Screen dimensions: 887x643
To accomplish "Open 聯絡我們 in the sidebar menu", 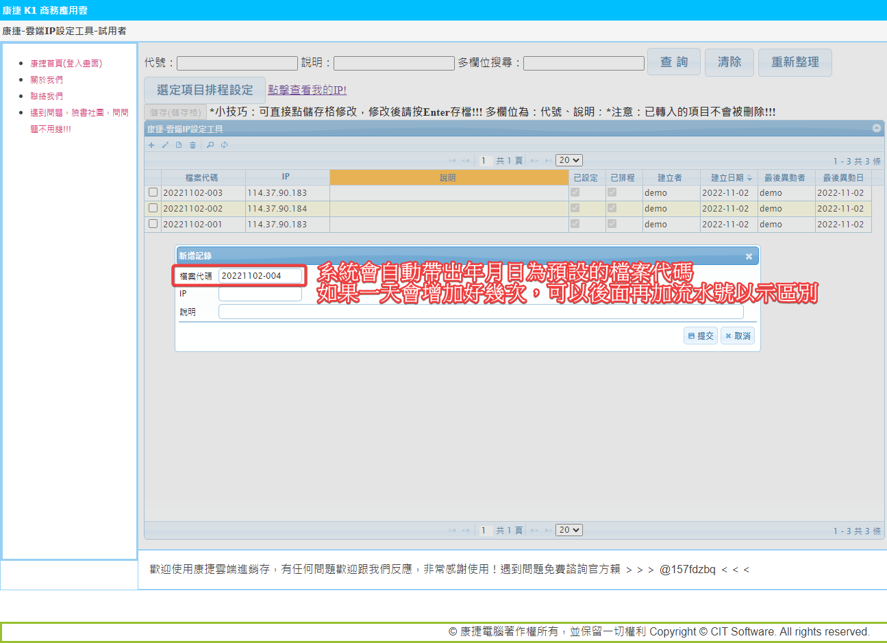I will coord(47,97).
